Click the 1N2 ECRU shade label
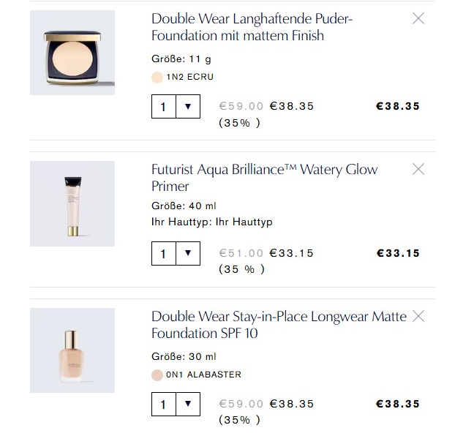Screen dimensions: 474x436 [x=190, y=77]
